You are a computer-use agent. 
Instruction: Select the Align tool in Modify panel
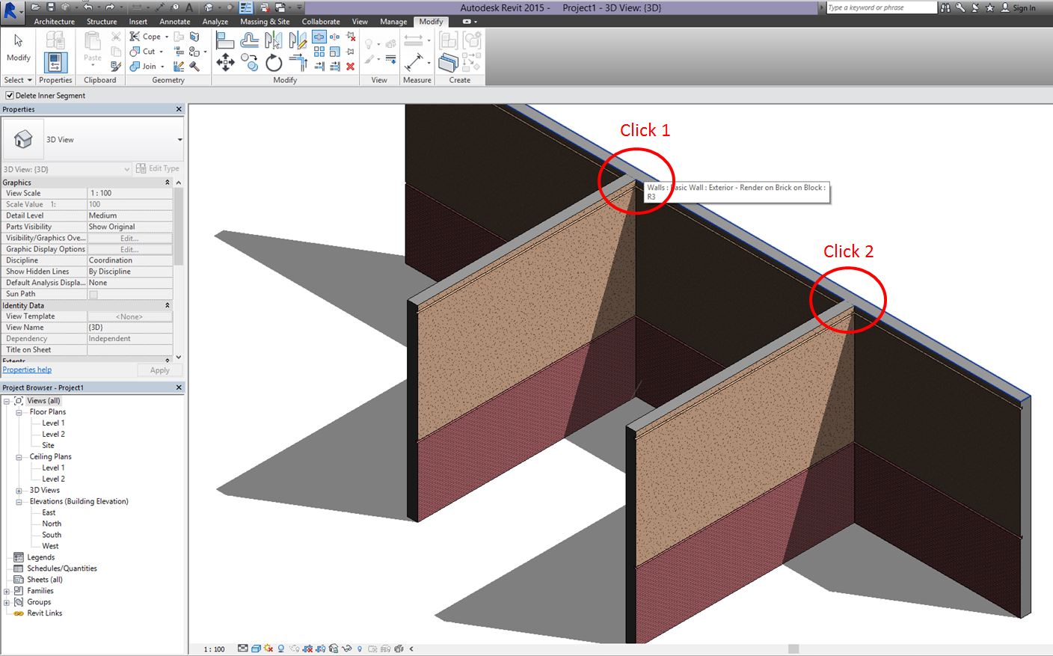tap(224, 41)
